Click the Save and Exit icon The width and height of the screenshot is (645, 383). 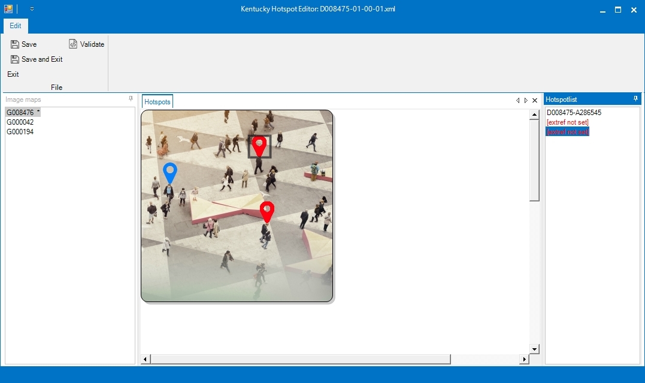14,59
